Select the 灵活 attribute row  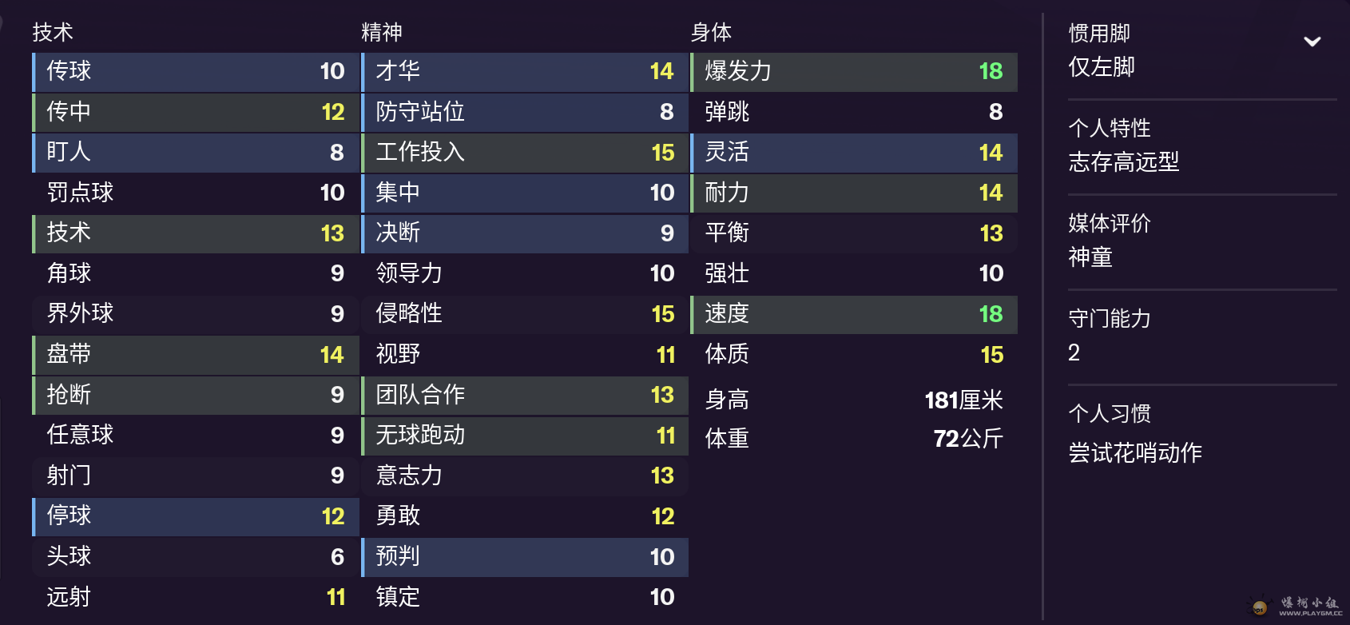pos(854,153)
